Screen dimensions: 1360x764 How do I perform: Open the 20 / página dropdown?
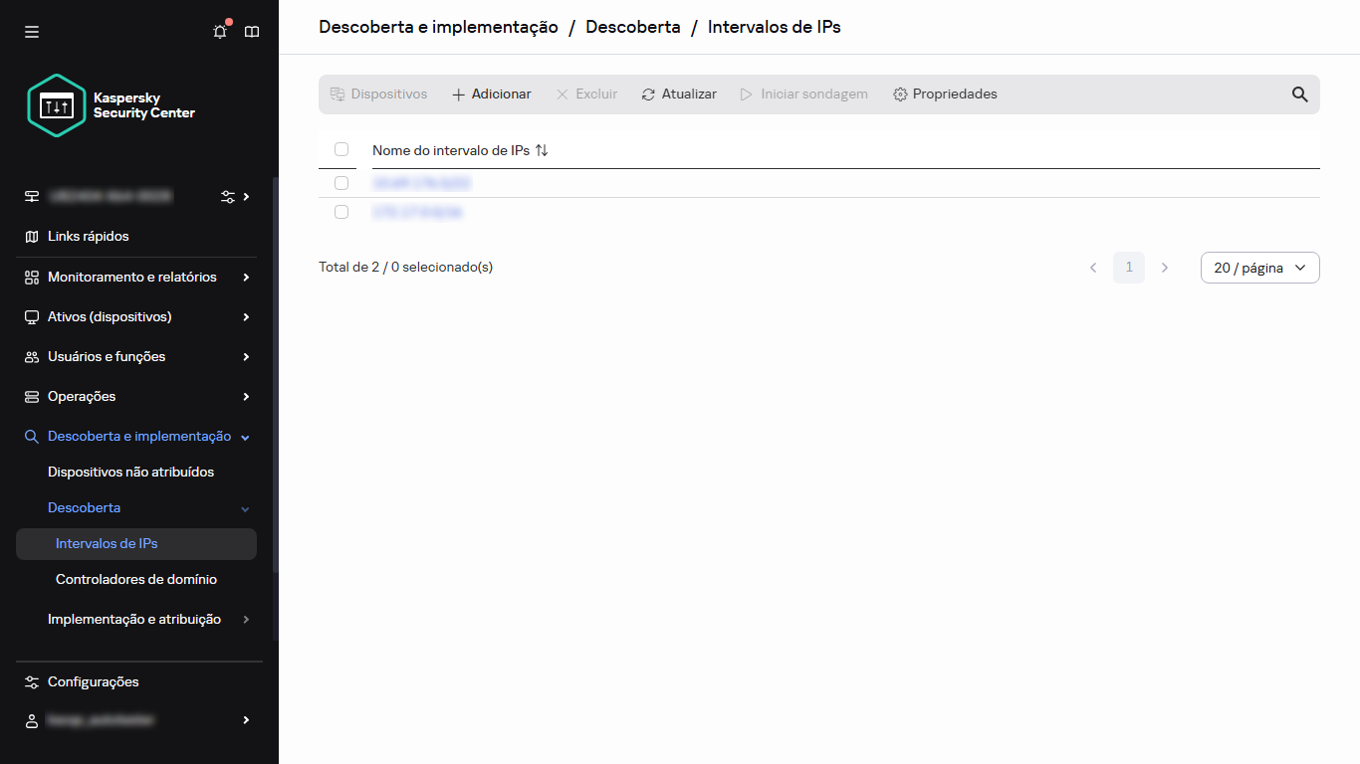1260,268
